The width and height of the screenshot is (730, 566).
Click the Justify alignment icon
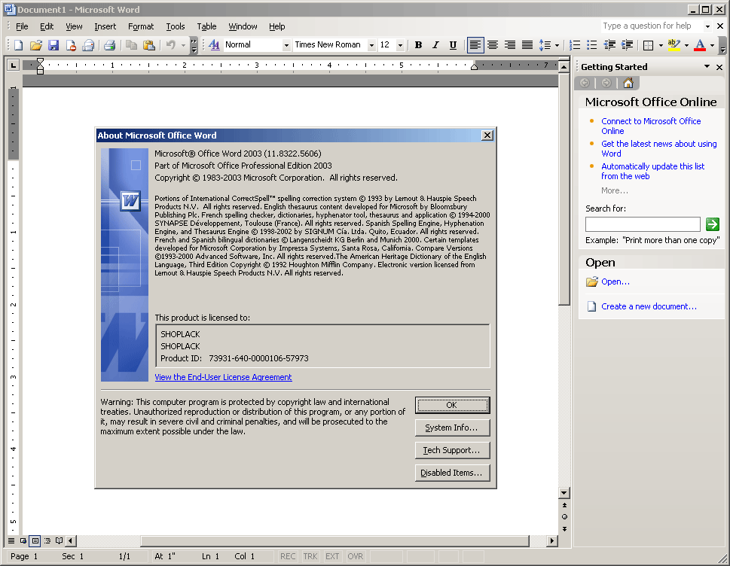click(x=527, y=45)
